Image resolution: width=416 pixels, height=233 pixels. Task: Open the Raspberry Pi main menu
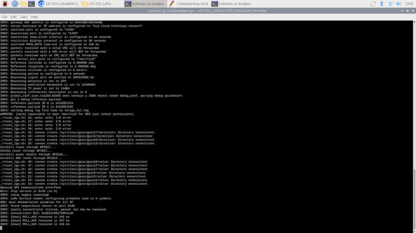point(4,4)
